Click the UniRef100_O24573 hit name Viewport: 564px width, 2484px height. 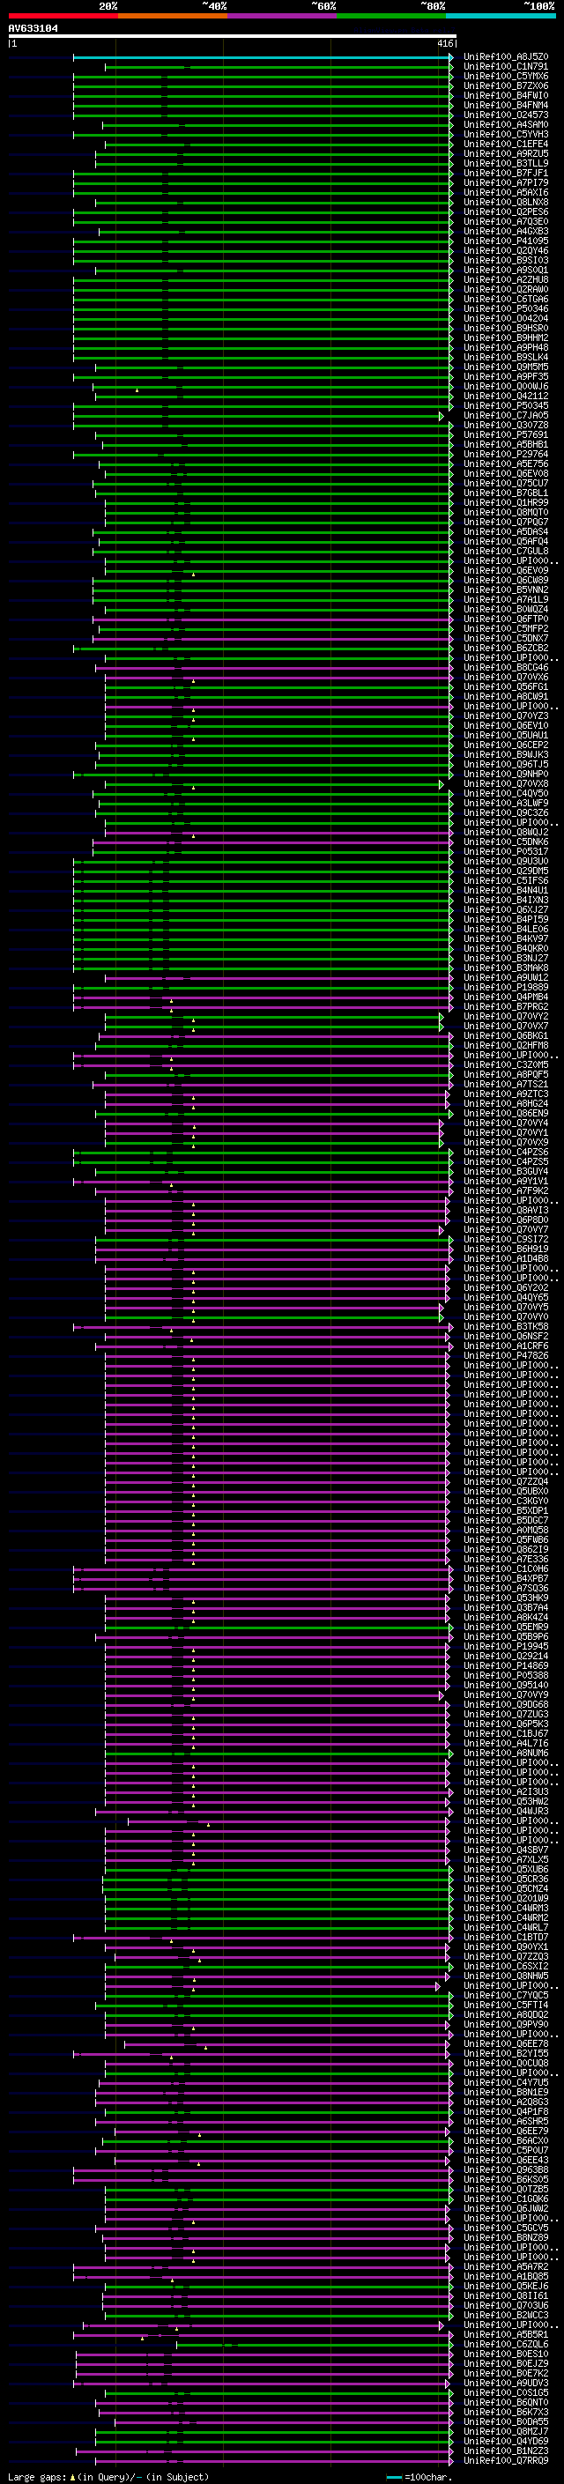coord(506,115)
